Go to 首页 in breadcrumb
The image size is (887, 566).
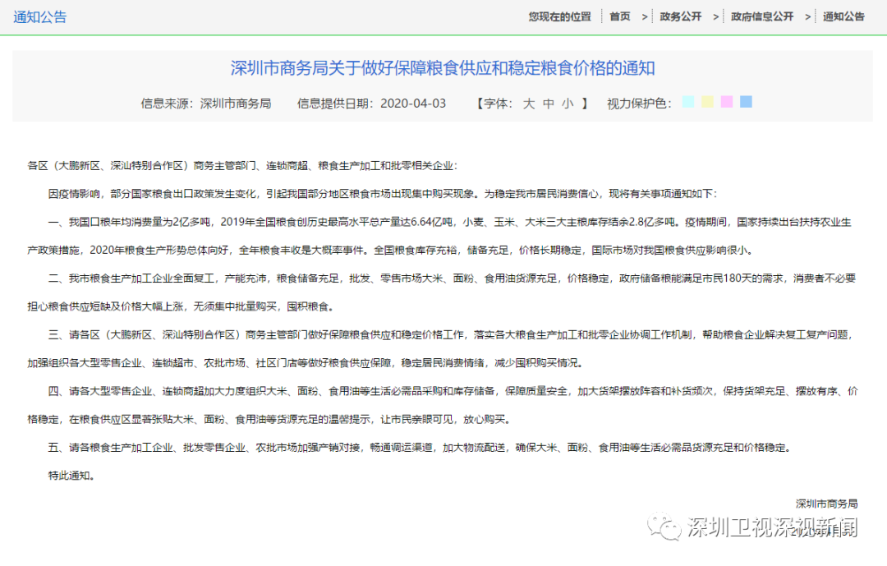coord(620,16)
